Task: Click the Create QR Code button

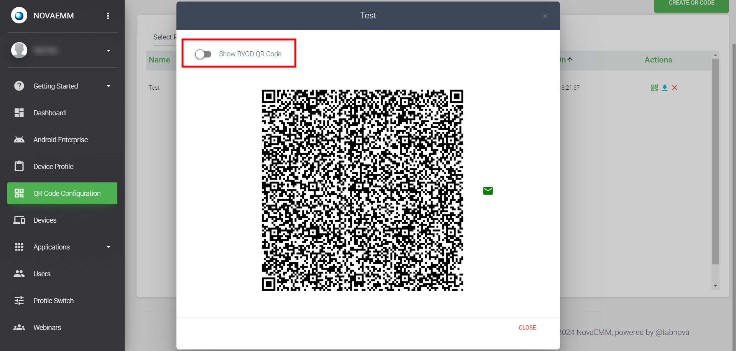Action: [x=691, y=5]
